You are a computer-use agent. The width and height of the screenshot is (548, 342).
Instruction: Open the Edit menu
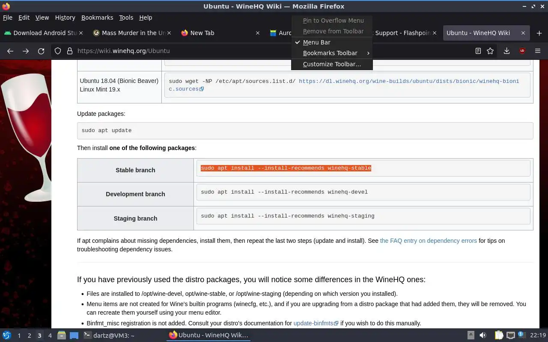[24, 18]
